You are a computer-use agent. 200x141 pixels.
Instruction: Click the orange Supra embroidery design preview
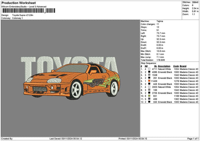pyautogui.click(x=71, y=81)
